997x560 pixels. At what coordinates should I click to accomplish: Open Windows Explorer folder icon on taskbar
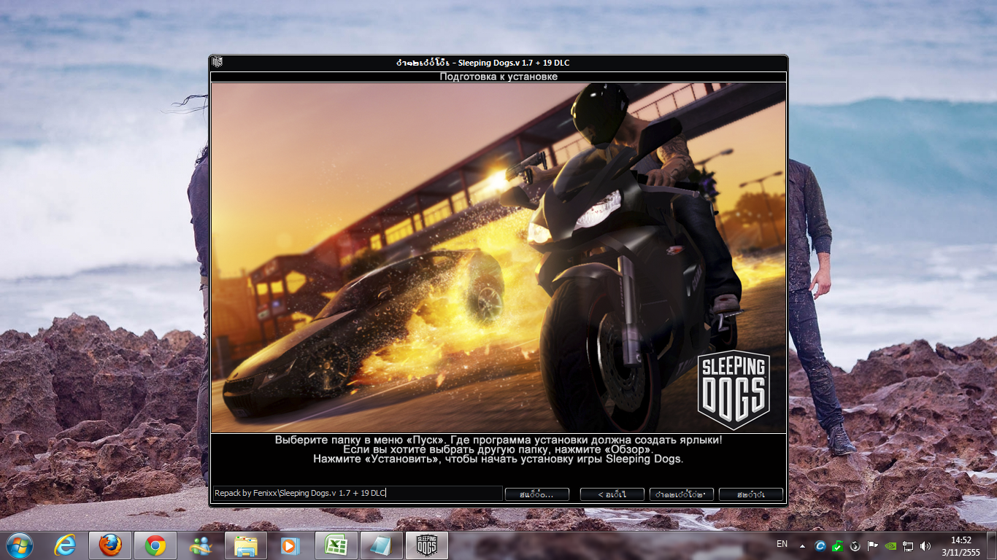click(x=245, y=545)
